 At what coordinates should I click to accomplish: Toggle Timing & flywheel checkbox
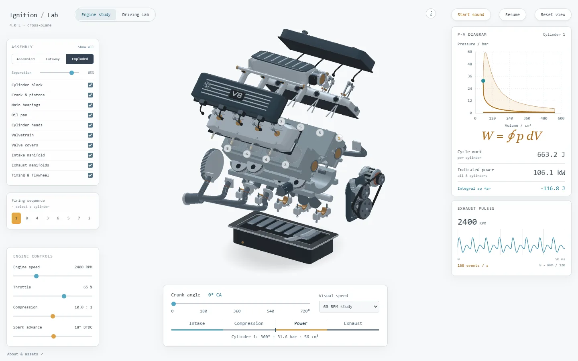click(90, 175)
